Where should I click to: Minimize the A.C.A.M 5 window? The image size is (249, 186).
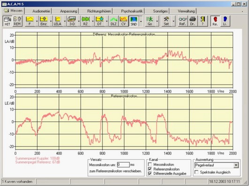point(233,4)
